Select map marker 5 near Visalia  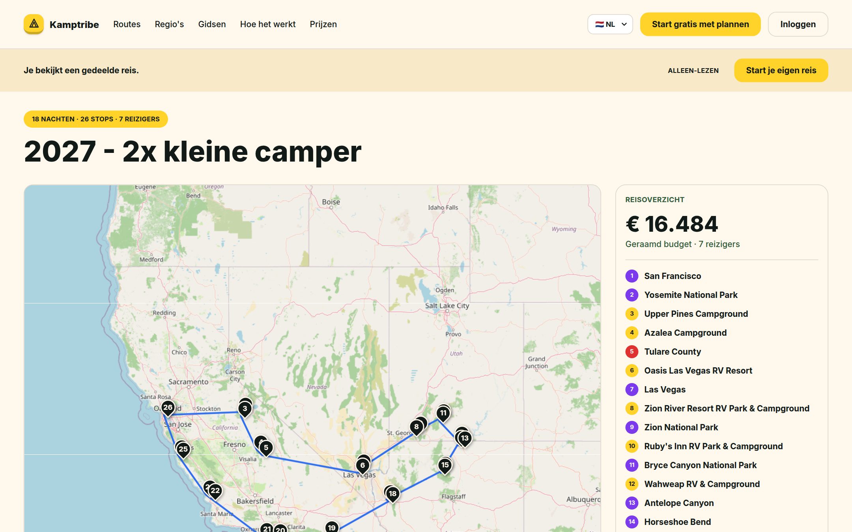tap(266, 448)
